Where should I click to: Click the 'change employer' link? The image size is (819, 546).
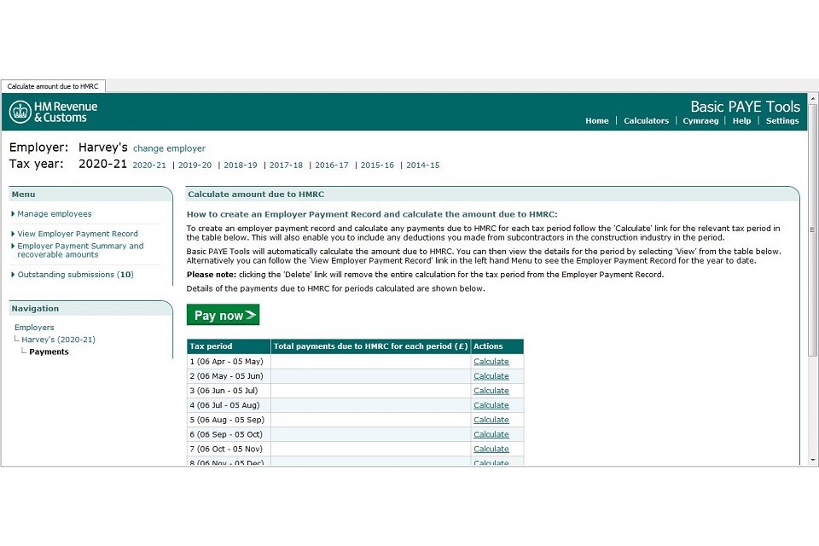click(169, 148)
